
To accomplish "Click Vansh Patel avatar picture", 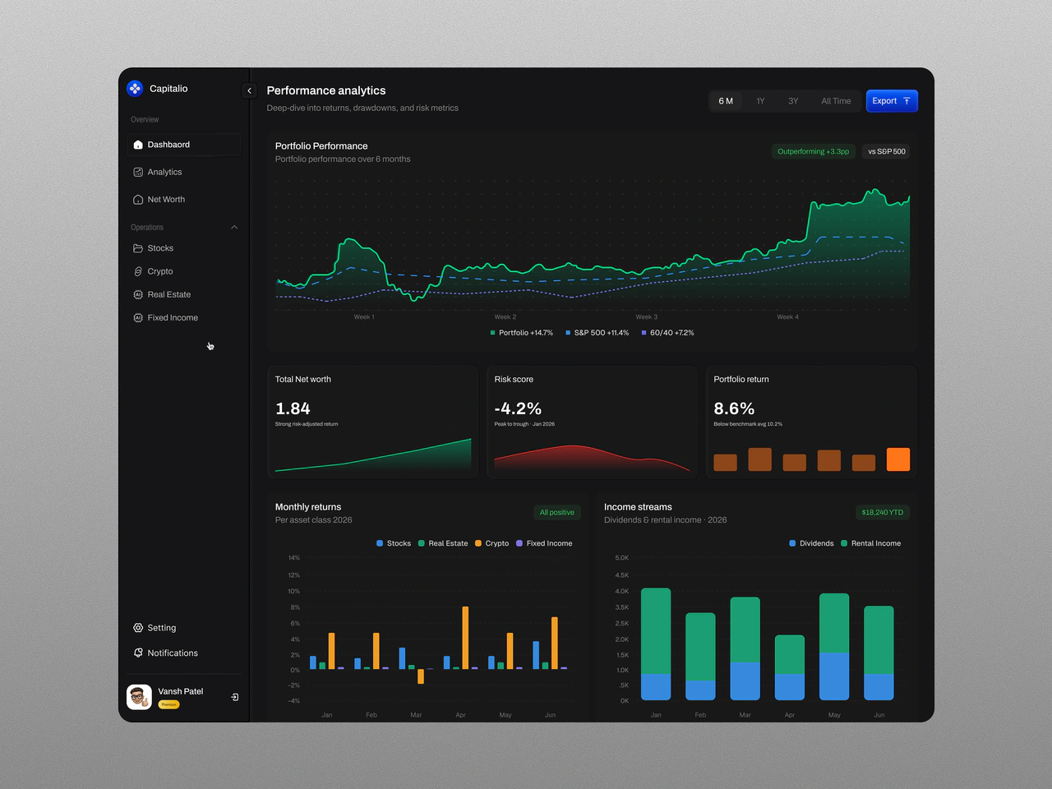I will tap(139, 697).
